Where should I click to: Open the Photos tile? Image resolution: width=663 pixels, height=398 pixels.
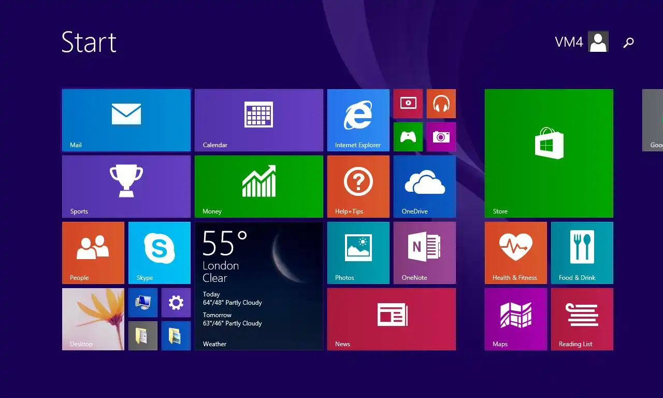coord(358,253)
